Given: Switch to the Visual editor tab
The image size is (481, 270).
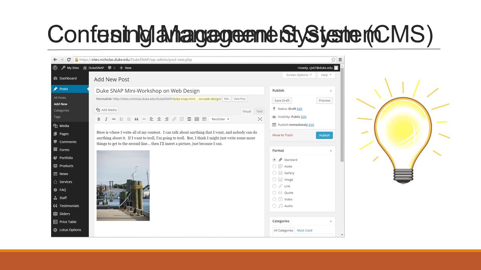Looking at the screenshot, I should point(247,111).
